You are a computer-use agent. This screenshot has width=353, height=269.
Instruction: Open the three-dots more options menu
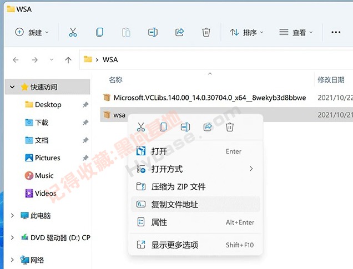pos(336,32)
